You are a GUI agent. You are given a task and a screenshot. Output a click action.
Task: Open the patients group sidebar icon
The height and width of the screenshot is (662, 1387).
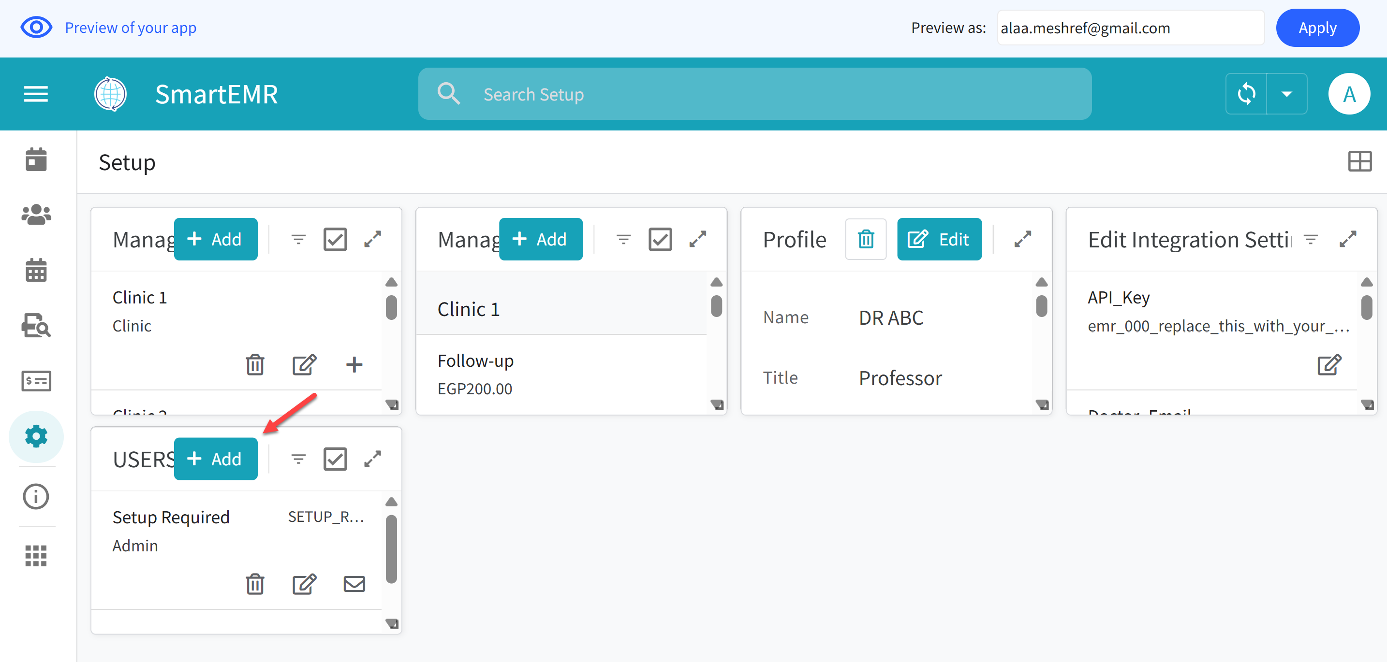(36, 215)
